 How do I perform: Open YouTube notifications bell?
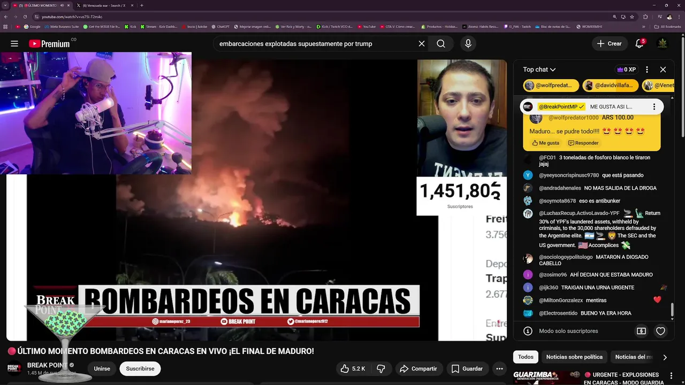point(640,44)
